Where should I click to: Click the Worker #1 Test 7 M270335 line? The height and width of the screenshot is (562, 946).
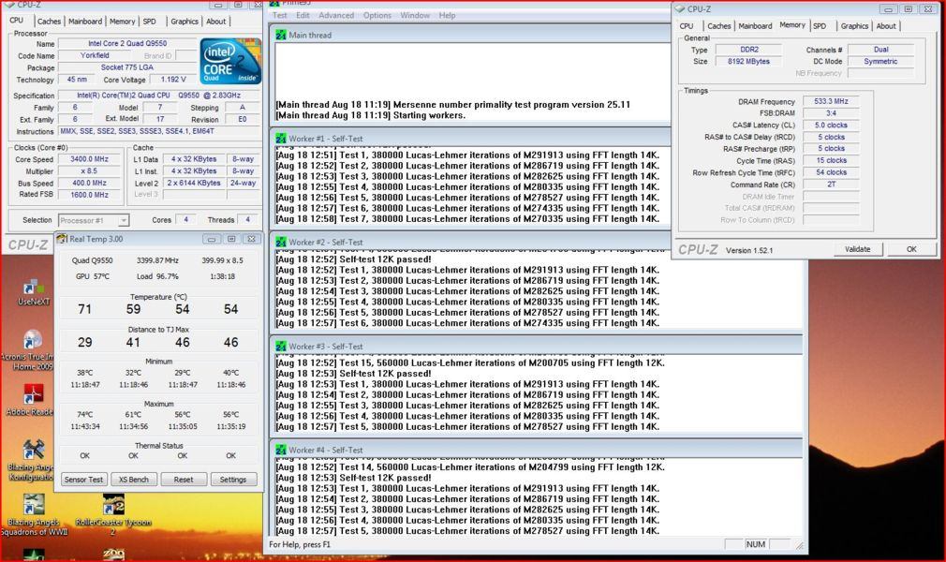pos(467,218)
